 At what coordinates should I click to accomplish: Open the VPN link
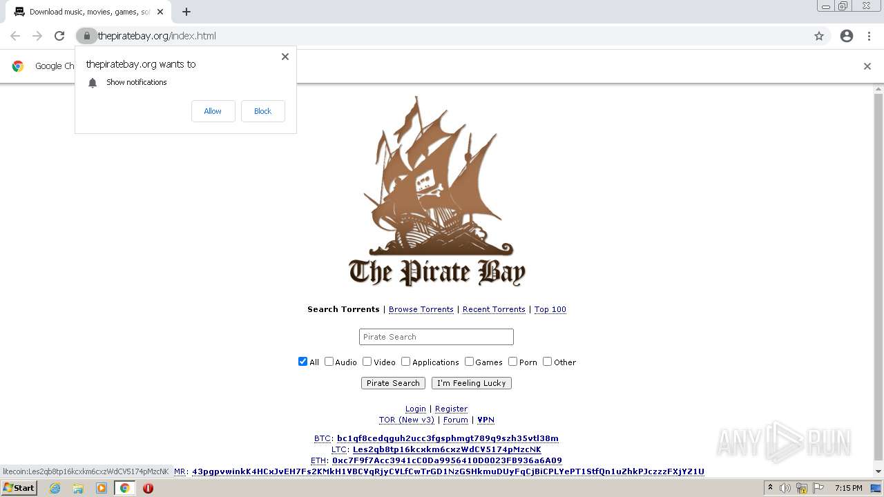486,420
